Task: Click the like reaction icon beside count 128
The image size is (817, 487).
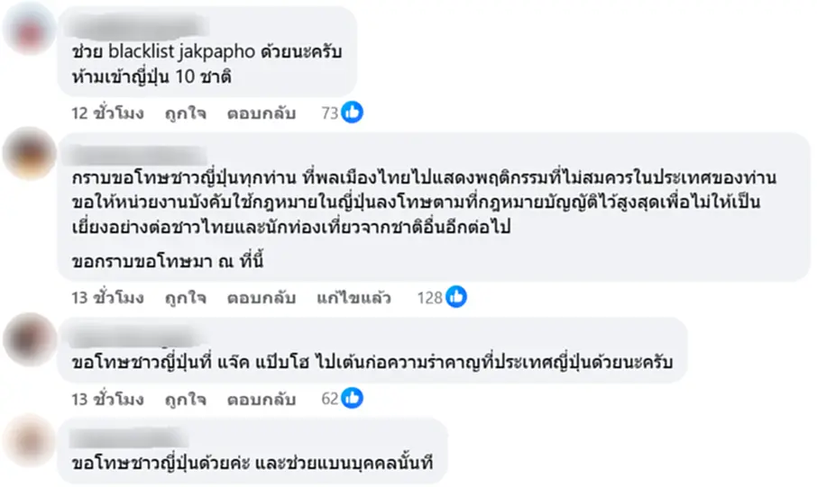Action: (456, 297)
